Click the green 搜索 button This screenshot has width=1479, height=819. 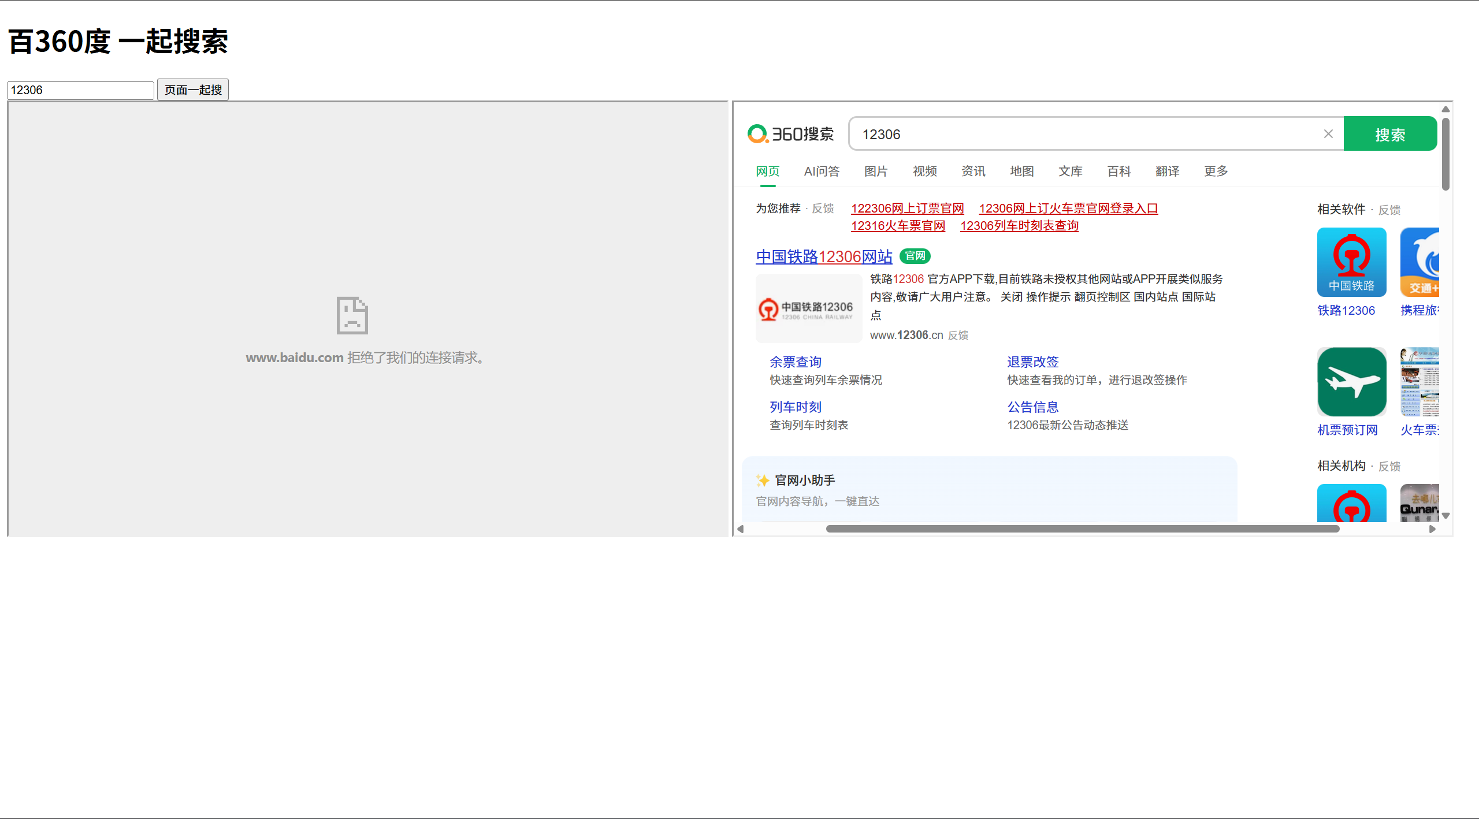[x=1389, y=134]
